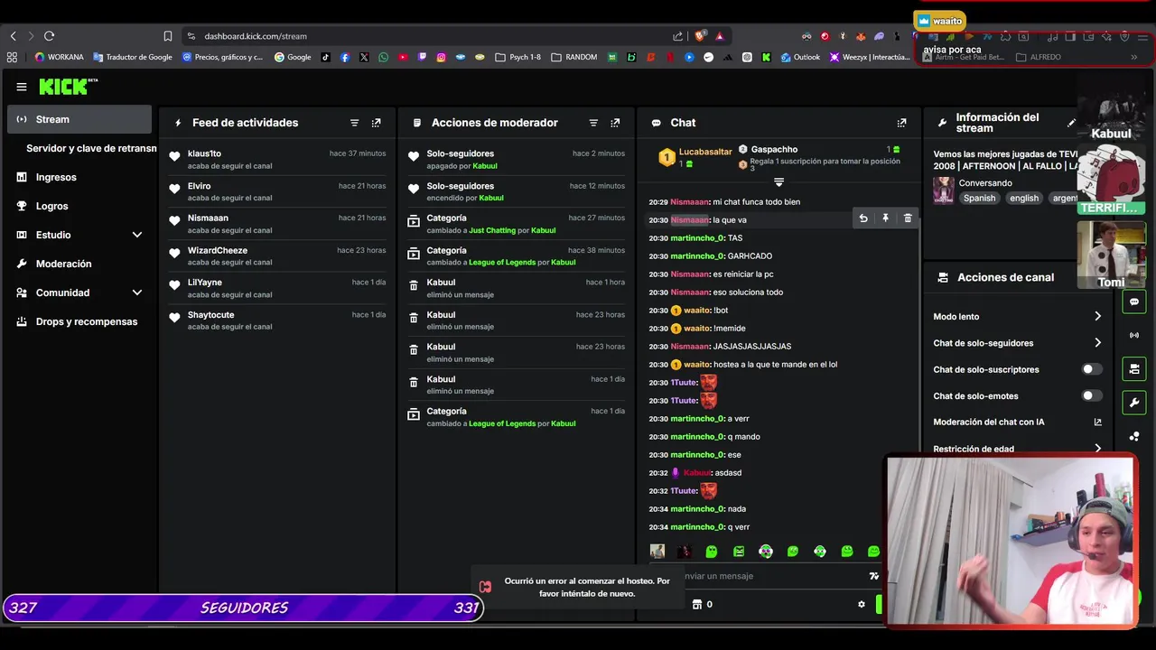This screenshot has height=650, width=1156.
Task: Toggle the chat panel icon in right rail
Action: point(1134,302)
